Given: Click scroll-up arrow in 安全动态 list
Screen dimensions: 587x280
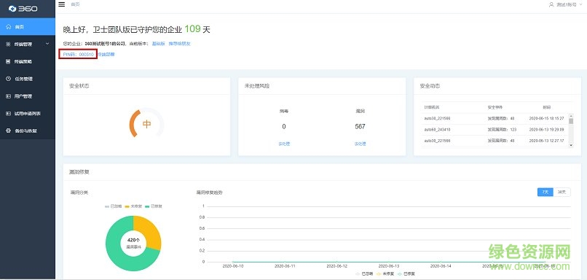Looking at the screenshot, I should coord(571,115).
